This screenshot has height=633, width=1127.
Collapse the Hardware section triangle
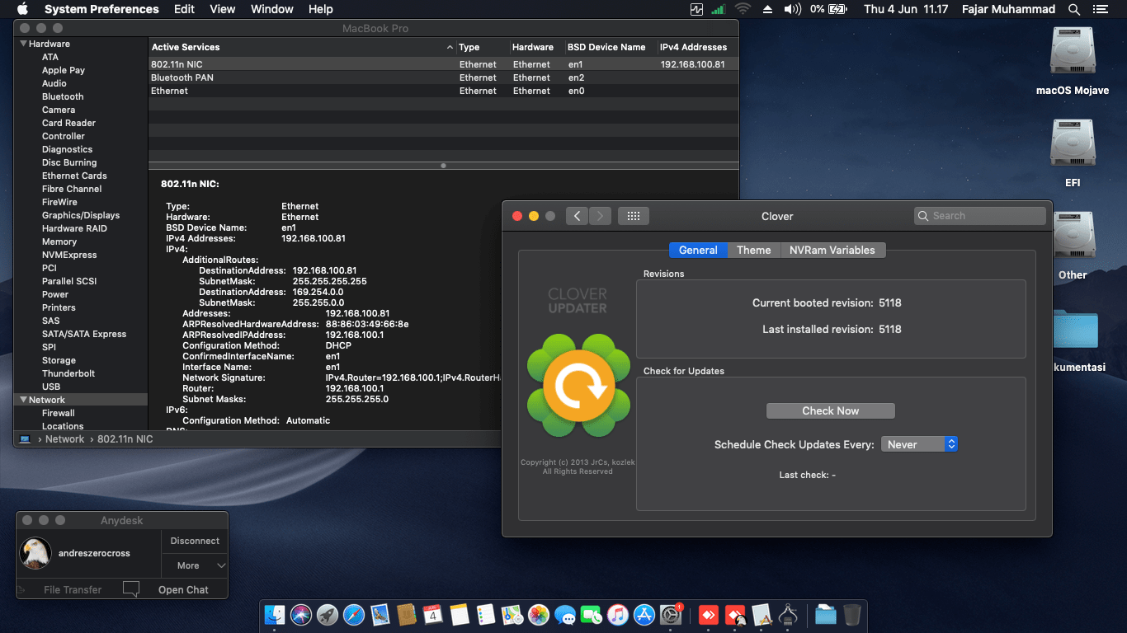23,44
